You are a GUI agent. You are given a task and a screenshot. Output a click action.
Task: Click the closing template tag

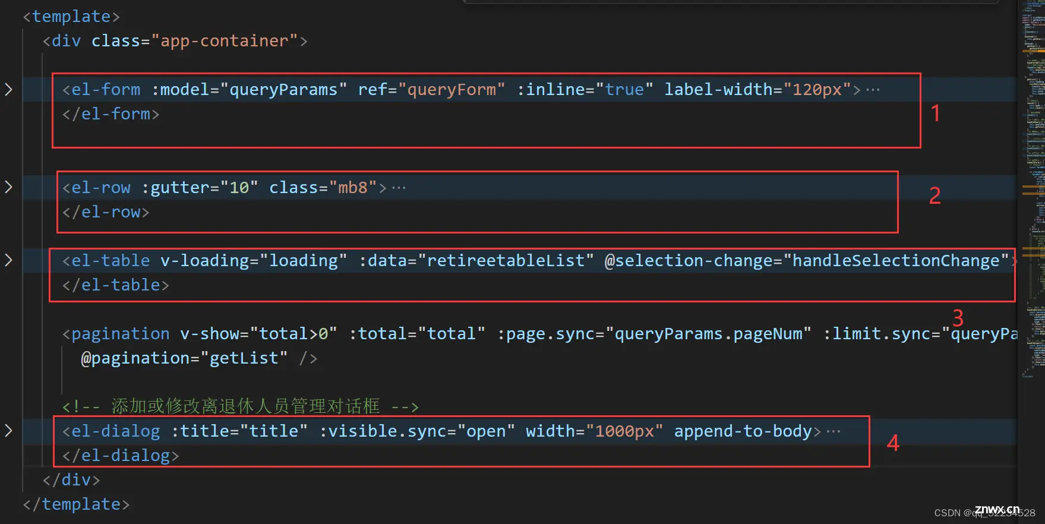click(x=76, y=504)
